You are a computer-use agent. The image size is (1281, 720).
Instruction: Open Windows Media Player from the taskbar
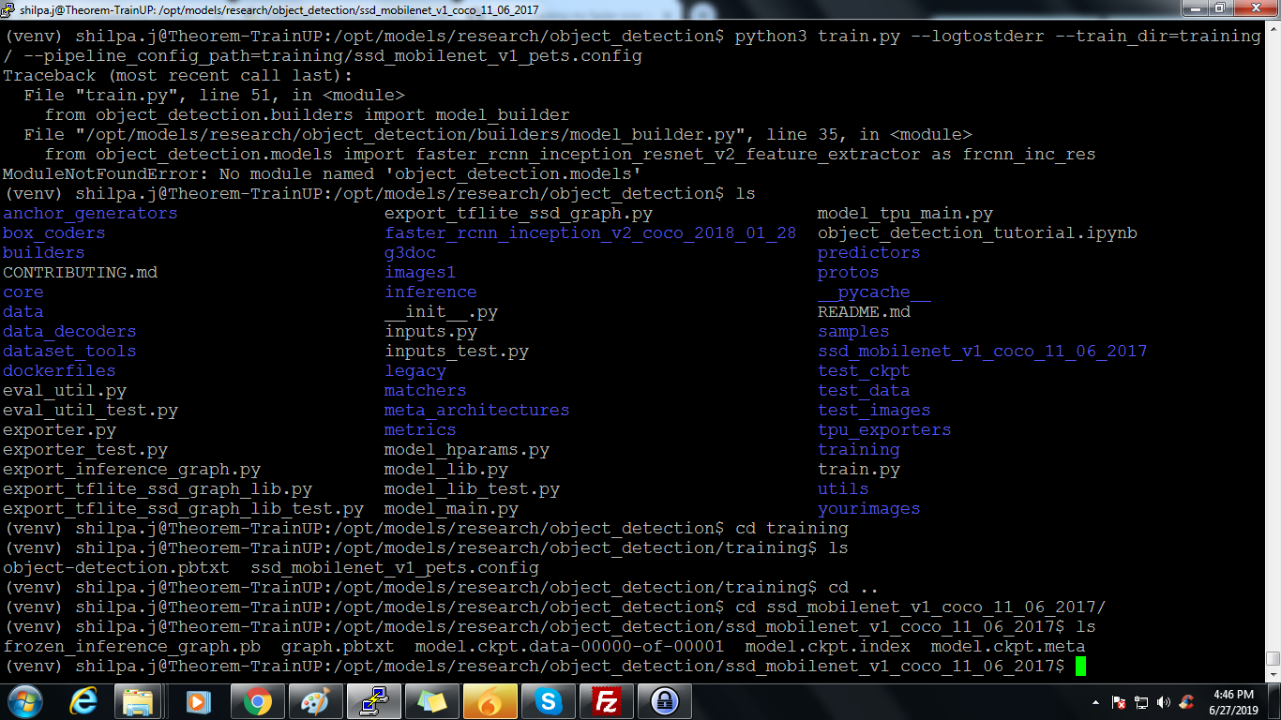[198, 700]
